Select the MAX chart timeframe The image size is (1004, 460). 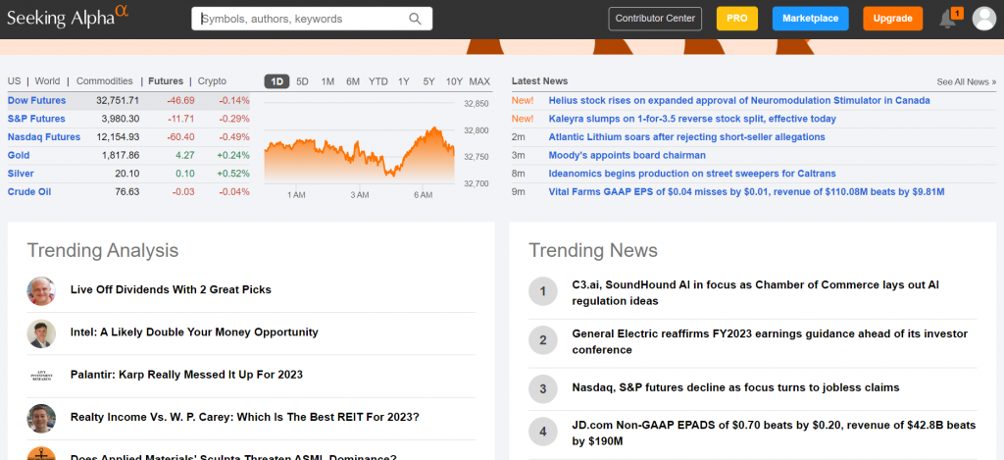coord(479,81)
